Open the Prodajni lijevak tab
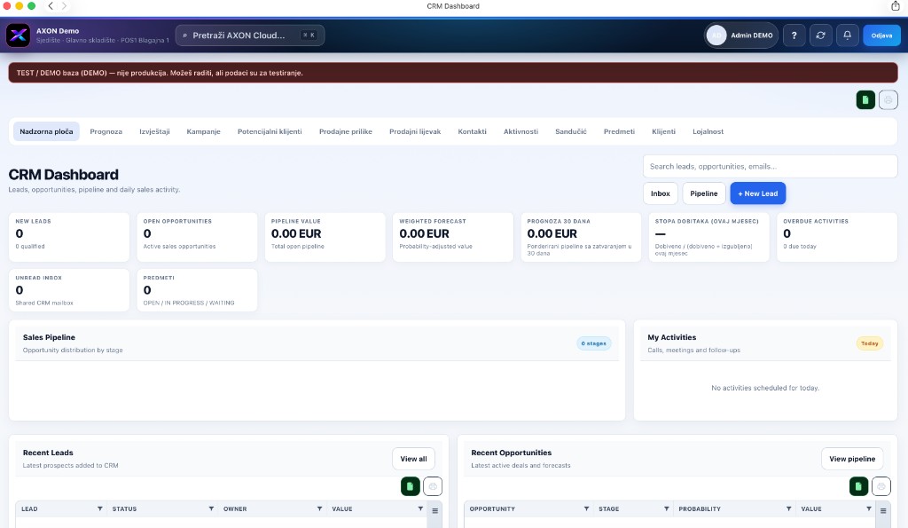The width and height of the screenshot is (908, 528). (415, 131)
